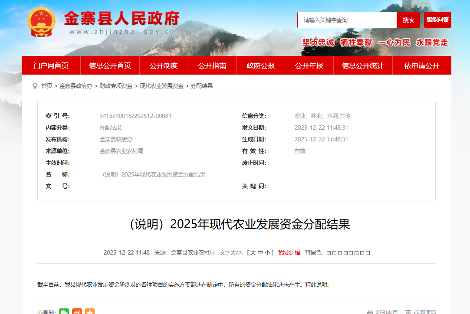The image size is (470, 314).
Task: Focus the keyword search input box
Action: tap(347, 20)
